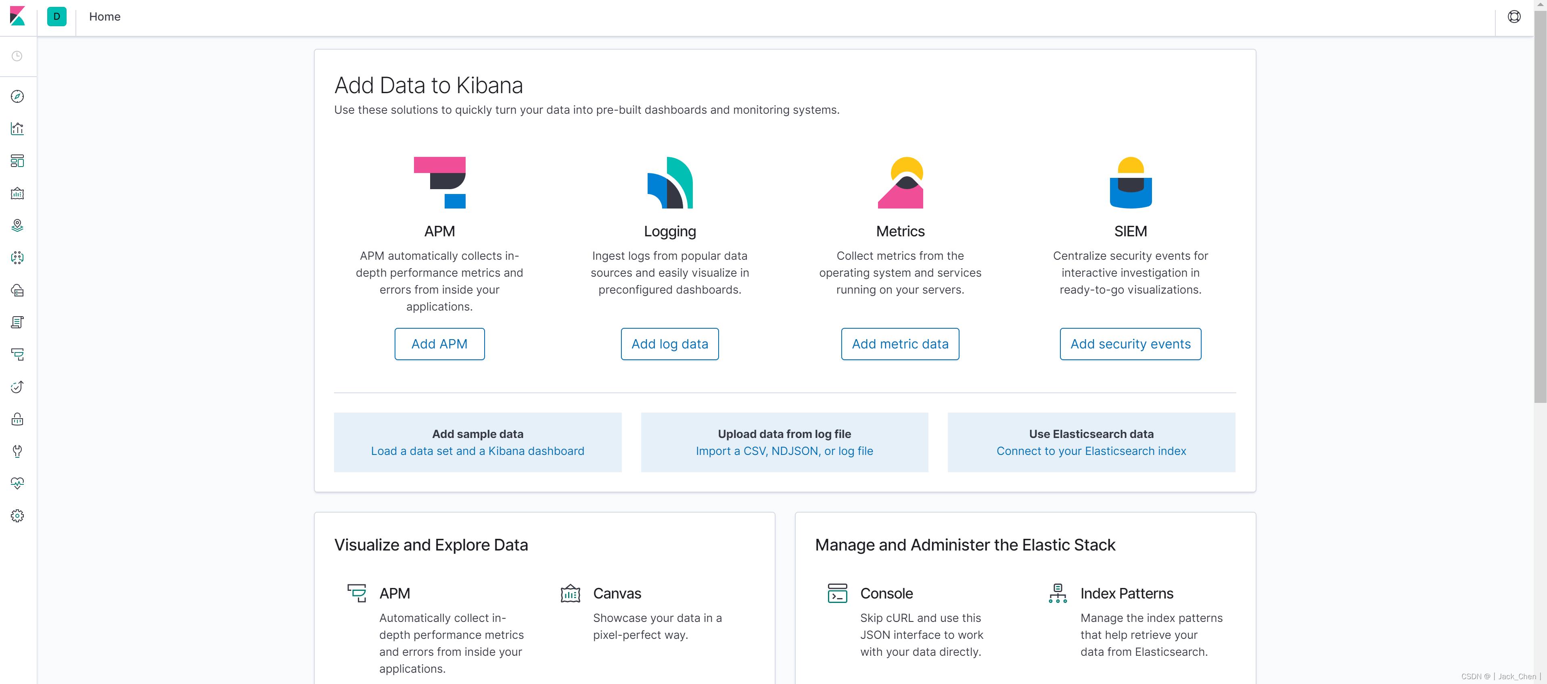Open Maps from the sidebar
The width and height of the screenshot is (1547, 684).
pyautogui.click(x=17, y=225)
